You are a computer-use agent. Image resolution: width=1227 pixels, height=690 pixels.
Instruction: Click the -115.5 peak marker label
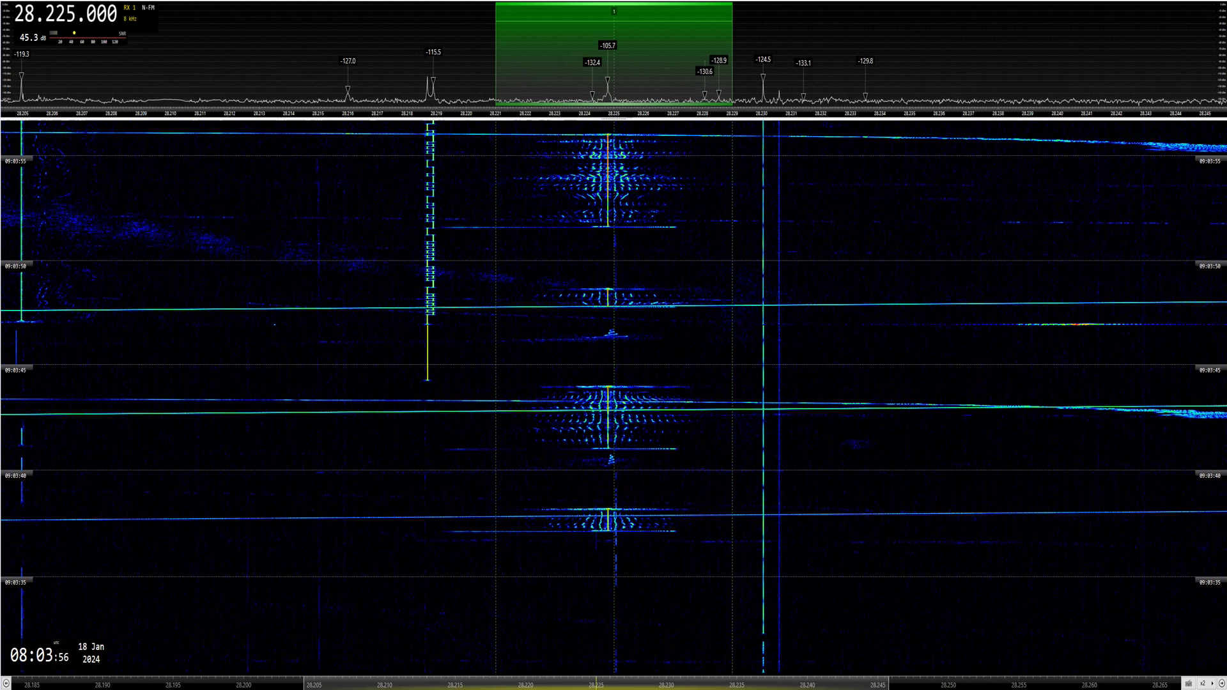pos(433,52)
